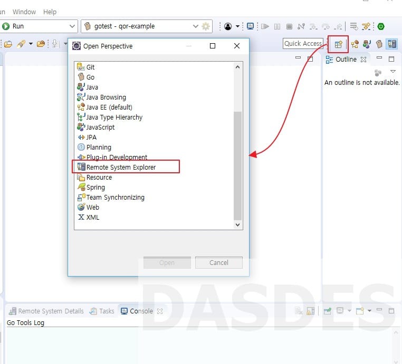Click the perspective list scroll-down arrow
Image resolution: width=402 pixels, height=364 pixels.
237,224
